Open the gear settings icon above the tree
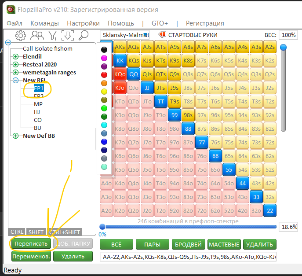The height and width of the screenshot is (276, 302). pyautogui.click(x=20, y=35)
